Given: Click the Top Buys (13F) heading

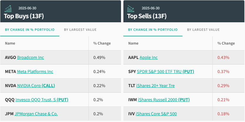Looking at the screenshot, I should (x=24, y=16).
